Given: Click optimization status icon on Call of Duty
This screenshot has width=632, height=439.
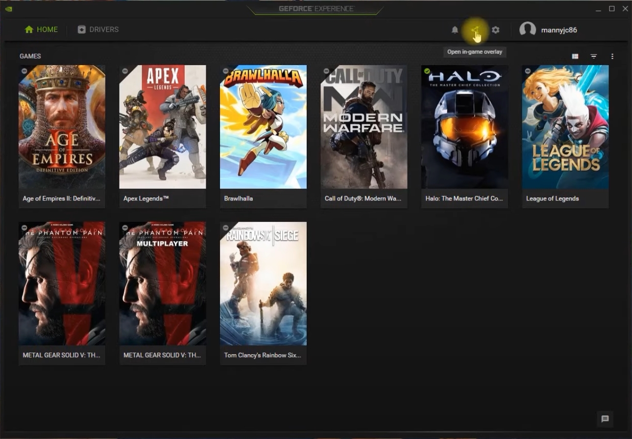Looking at the screenshot, I should pos(326,71).
